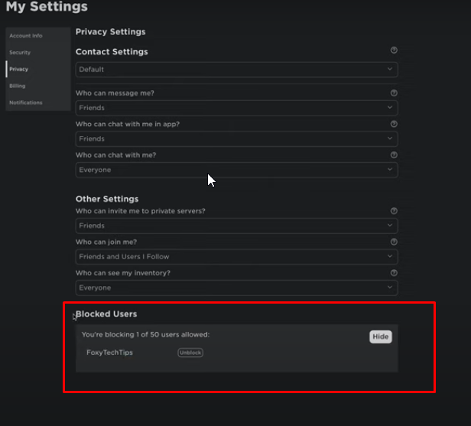Switch to Security settings tab
This screenshot has width=471, height=426.
[x=38, y=53]
